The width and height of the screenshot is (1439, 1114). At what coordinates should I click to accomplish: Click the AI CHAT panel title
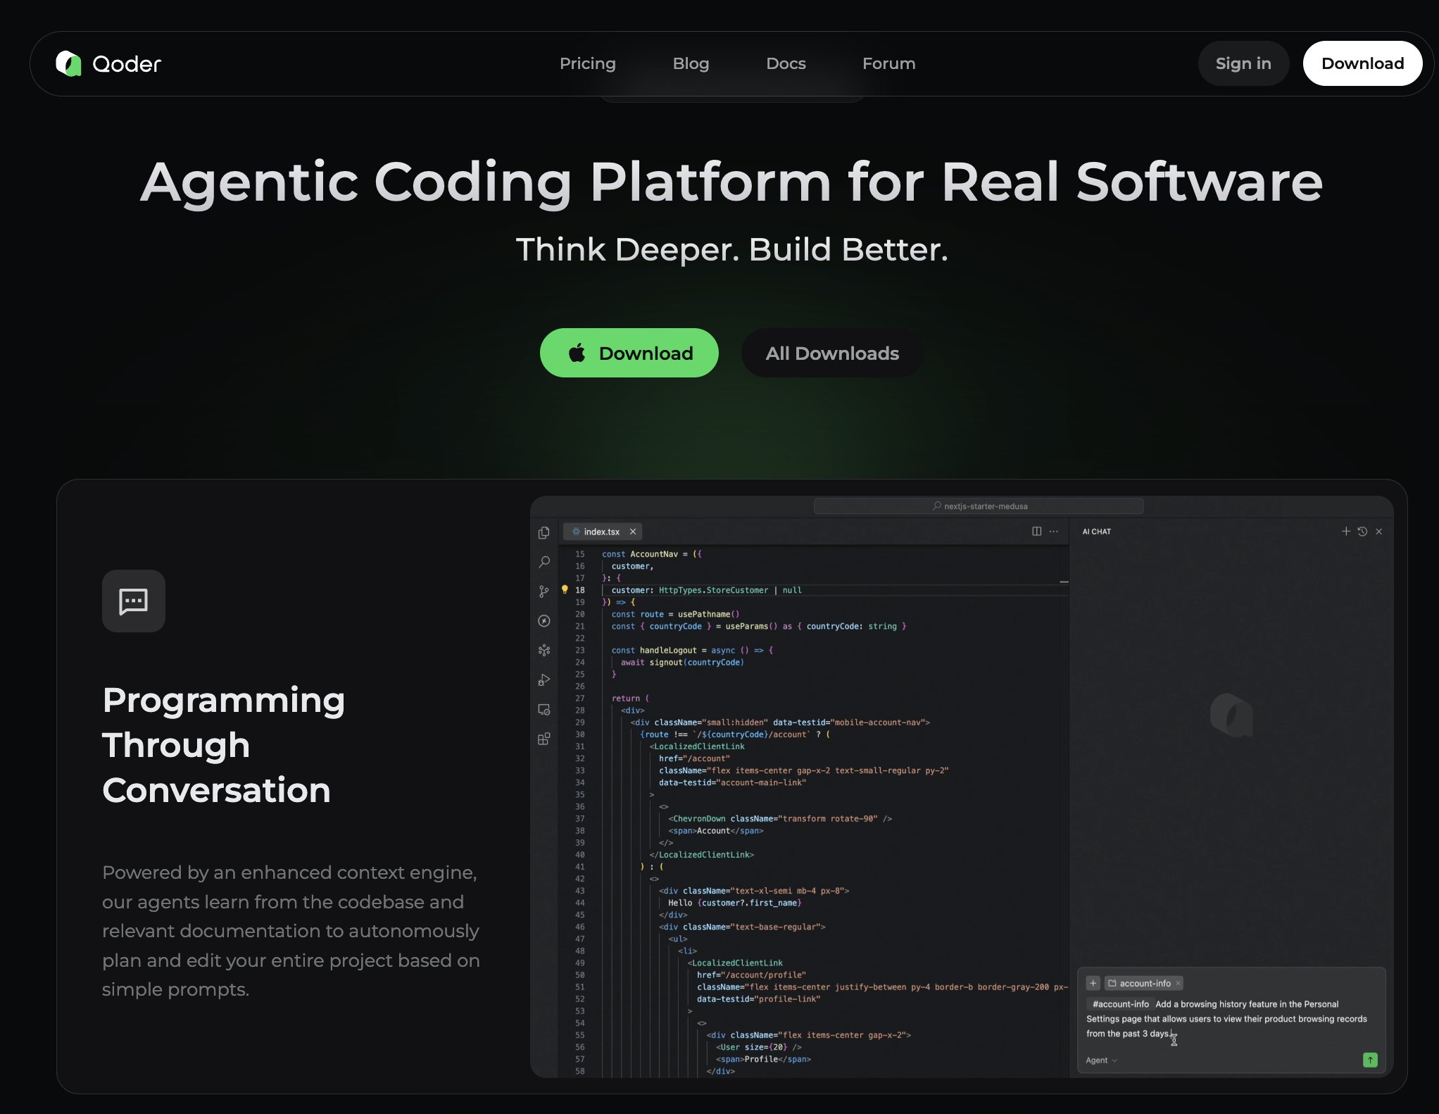(x=1096, y=532)
